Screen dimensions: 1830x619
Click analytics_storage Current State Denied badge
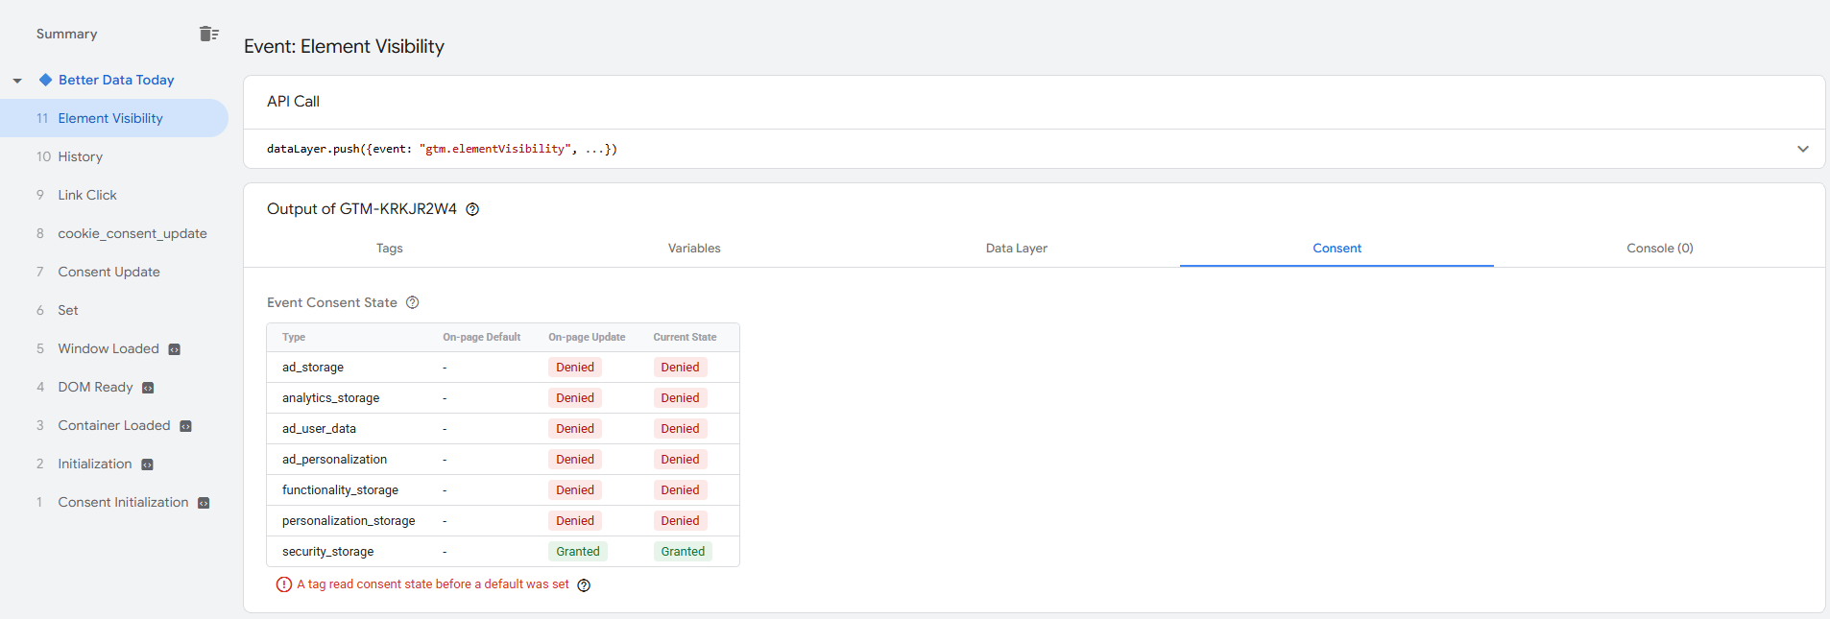680,398
